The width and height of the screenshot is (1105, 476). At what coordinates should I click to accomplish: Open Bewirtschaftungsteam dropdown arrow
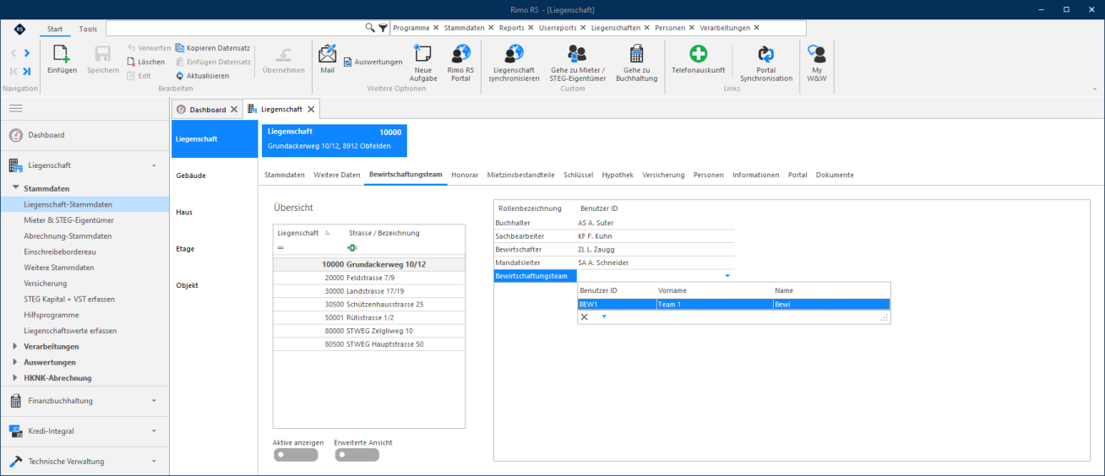[728, 276]
